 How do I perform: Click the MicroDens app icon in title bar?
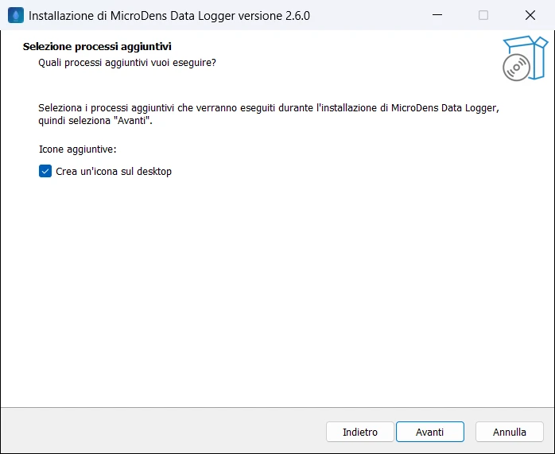[x=16, y=16]
